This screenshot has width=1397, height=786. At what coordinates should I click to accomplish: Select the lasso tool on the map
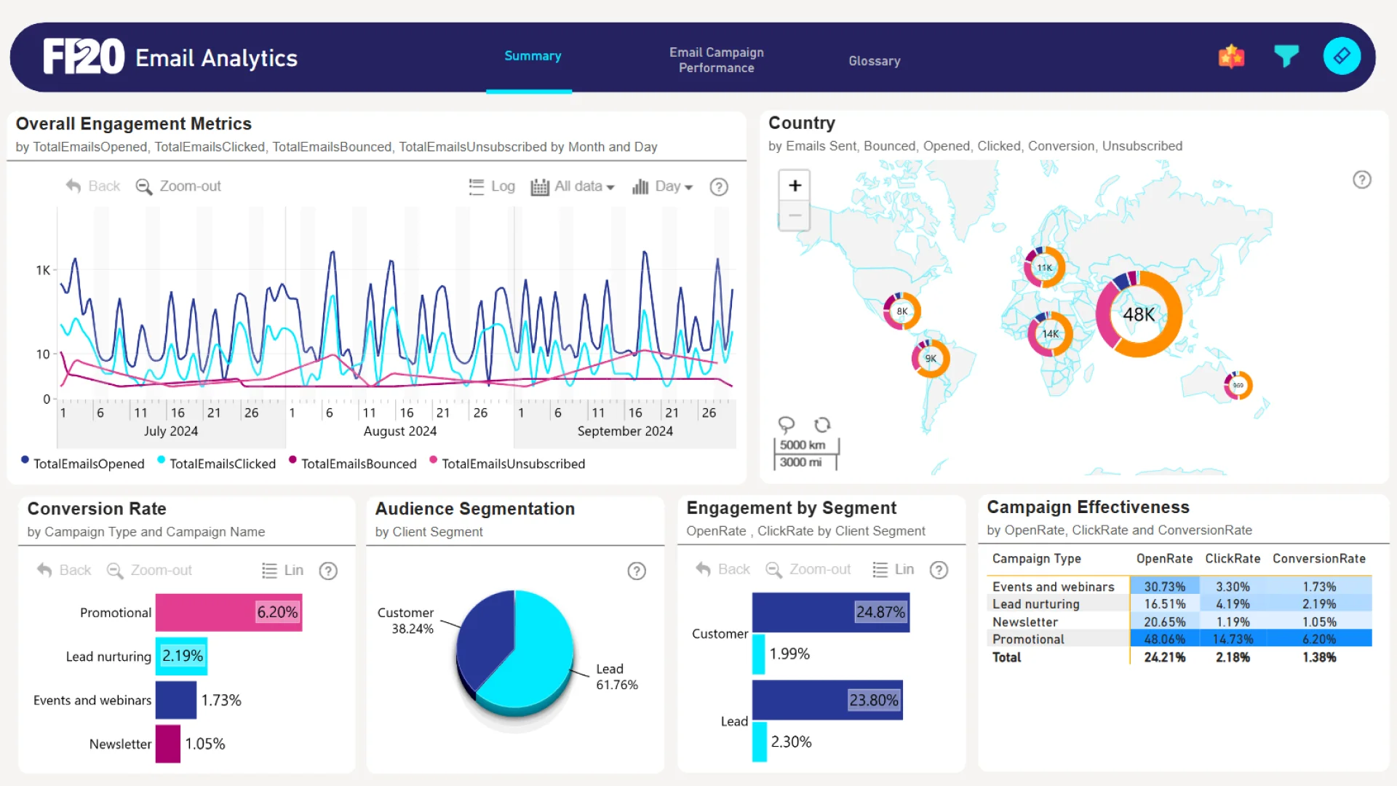(x=786, y=424)
